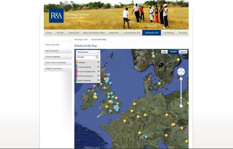Click the map zoom slider handle
Viewport: 233px width, 149px height.
coord(181,98)
